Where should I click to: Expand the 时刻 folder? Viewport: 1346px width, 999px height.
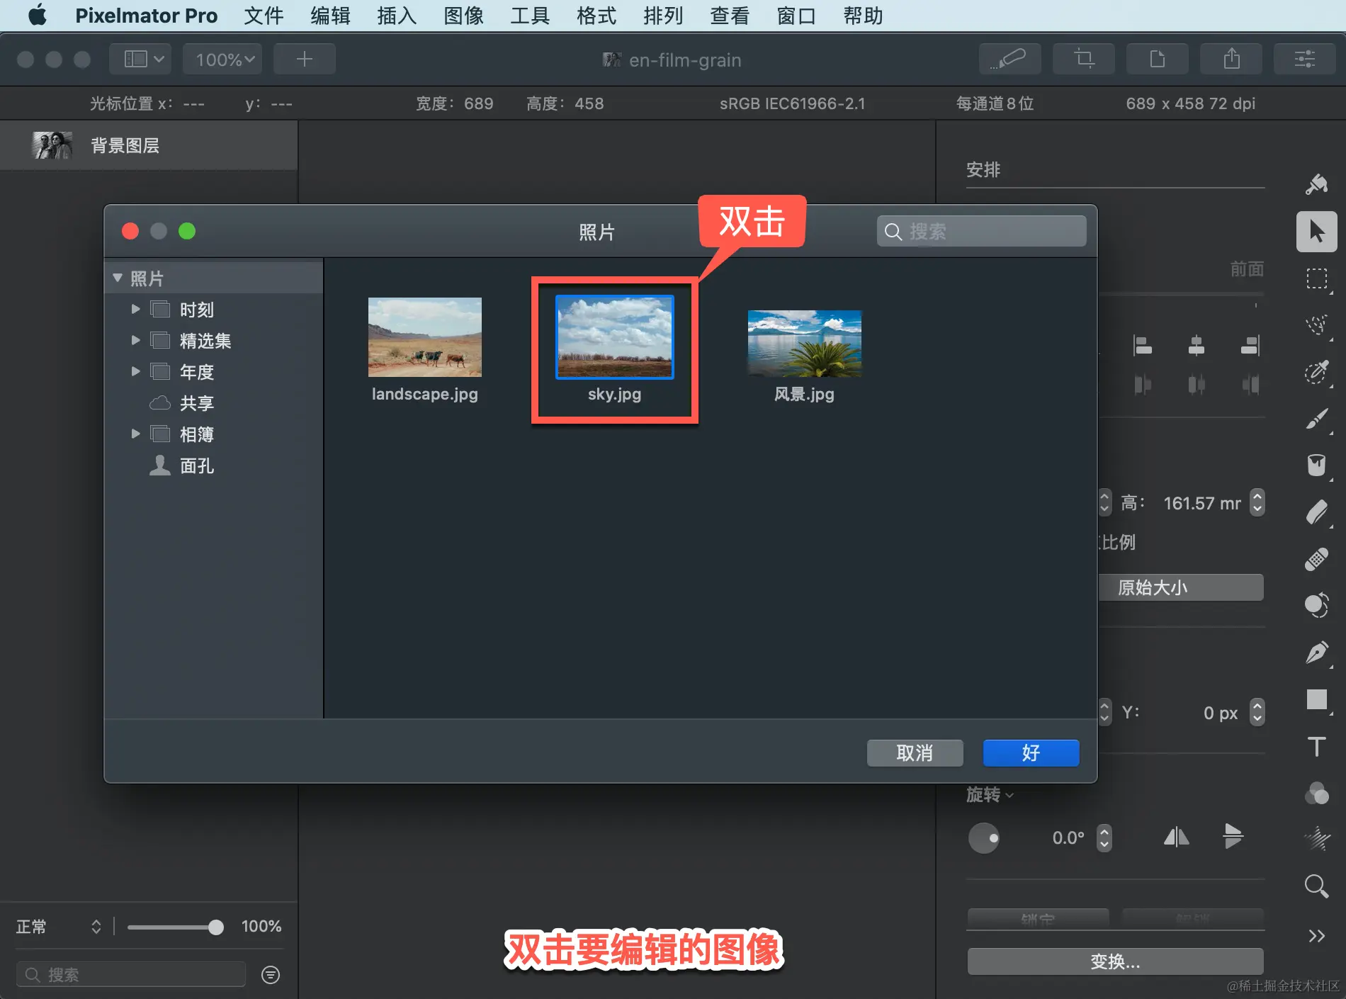135,309
